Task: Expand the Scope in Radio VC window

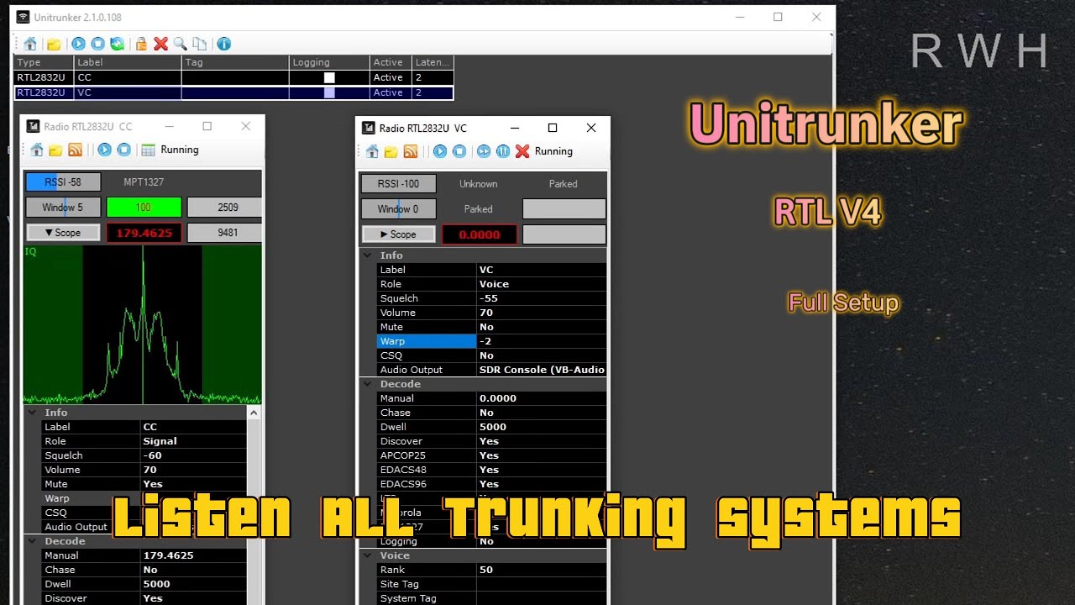Action: click(x=399, y=234)
